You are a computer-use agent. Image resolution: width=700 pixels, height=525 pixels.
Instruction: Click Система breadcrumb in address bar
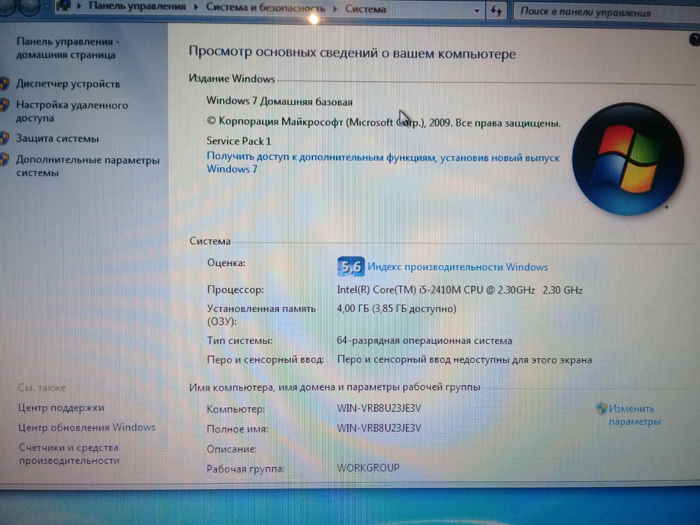pos(365,9)
